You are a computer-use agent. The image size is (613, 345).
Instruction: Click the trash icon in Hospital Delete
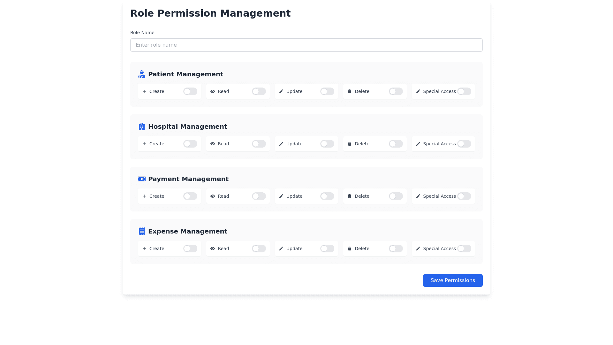click(x=350, y=144)
